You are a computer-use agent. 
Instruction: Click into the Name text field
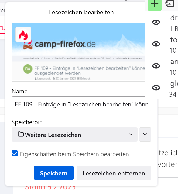pos(81,104)
